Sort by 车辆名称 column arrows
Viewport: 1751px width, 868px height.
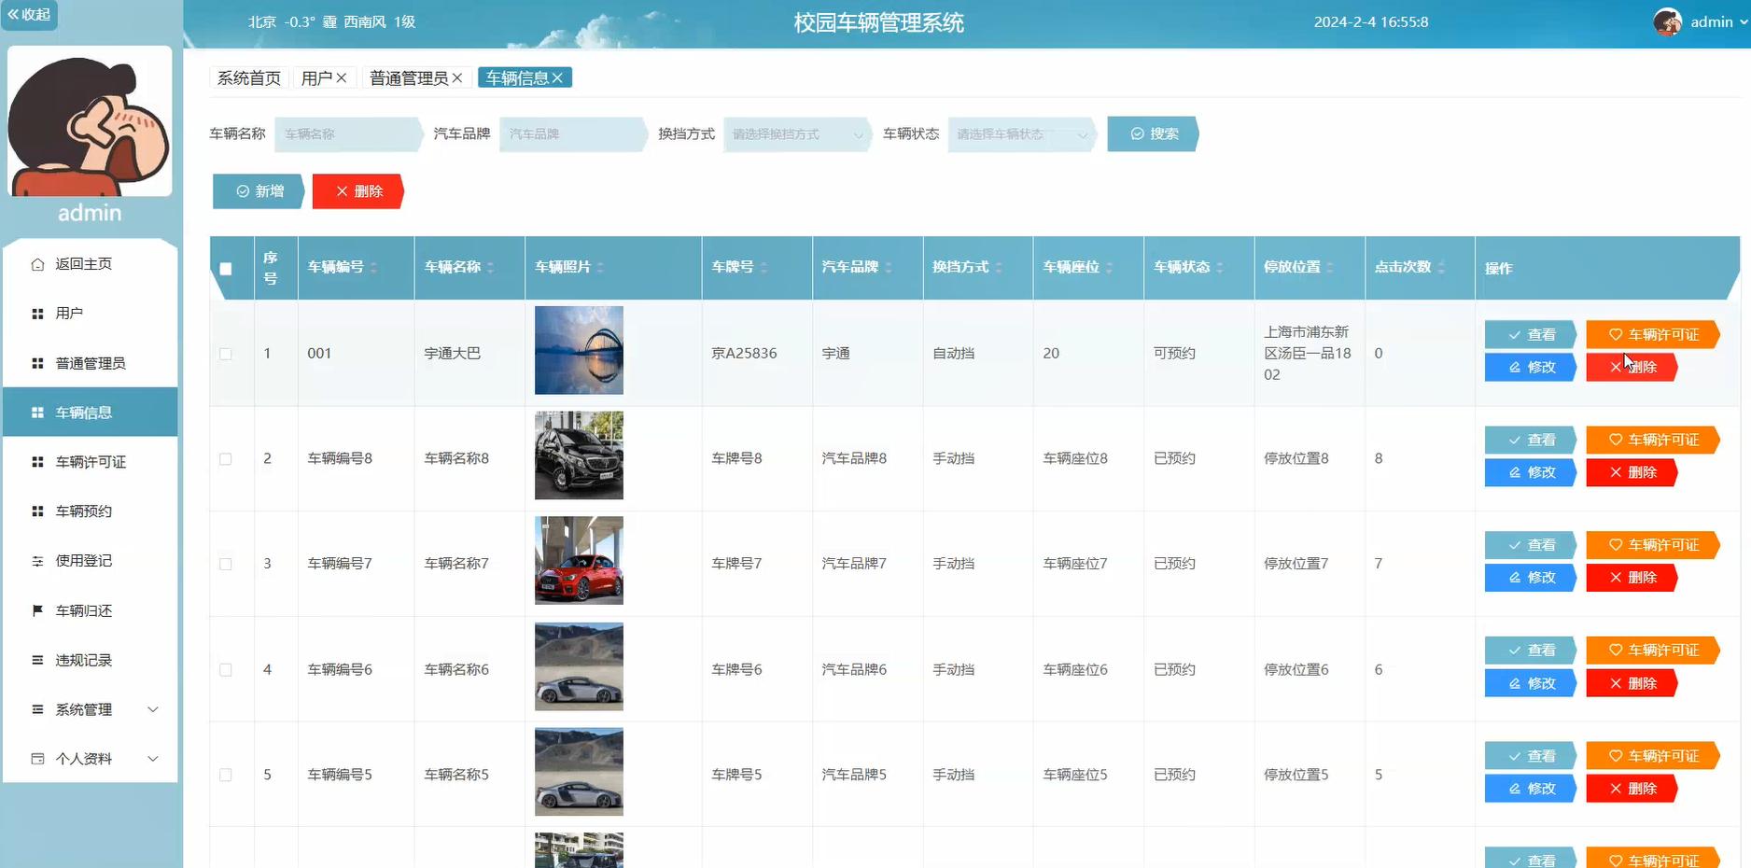click(x=490, y=268)
